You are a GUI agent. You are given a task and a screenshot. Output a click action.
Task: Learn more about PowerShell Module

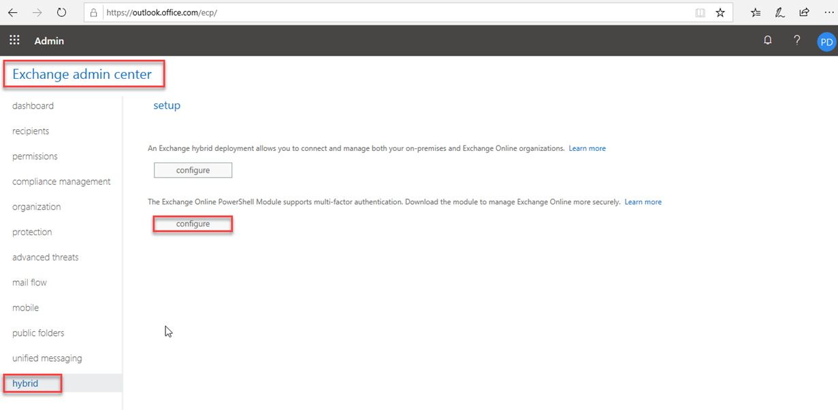(x=643, y=202)
